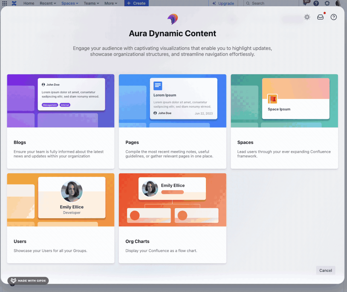Select the Spaces card title

(x=245, y=142)
